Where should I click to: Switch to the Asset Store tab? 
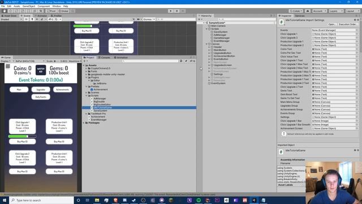click(x=9, y=16)
